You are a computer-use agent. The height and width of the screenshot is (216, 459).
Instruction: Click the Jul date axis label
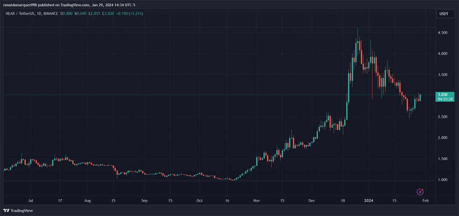point(31,201)
